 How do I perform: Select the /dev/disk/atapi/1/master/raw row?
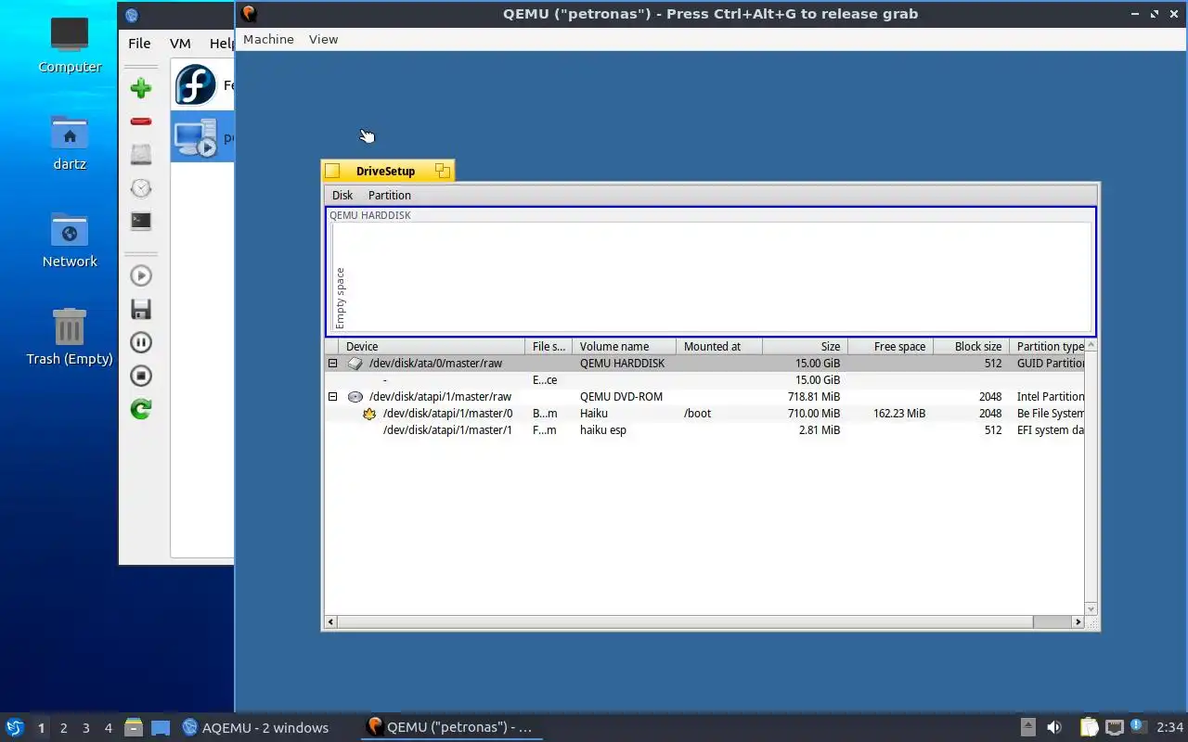(x=704, y=397)
